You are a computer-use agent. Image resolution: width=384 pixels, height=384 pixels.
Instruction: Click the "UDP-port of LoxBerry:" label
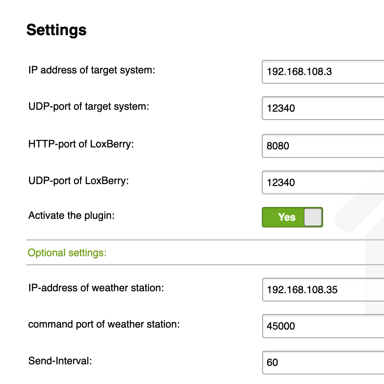(78, 181)
